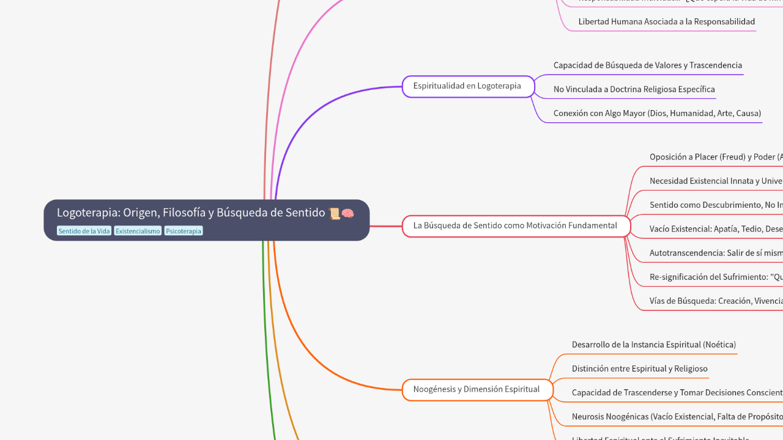
Task: Select "La Búsqueda de Sentido como Motivación Fundamental" node
Action: (515, 226)
